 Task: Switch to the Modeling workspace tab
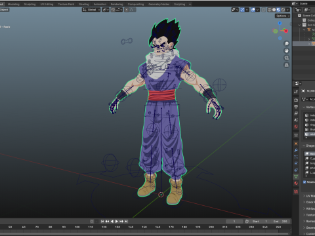click(x=14, y=4)
